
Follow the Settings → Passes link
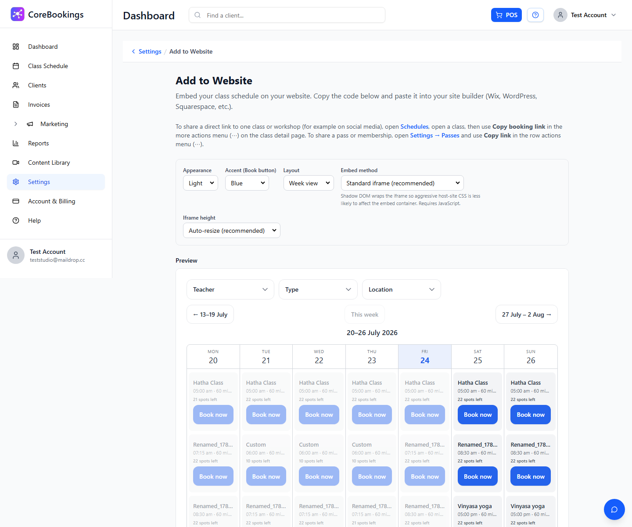434,135
